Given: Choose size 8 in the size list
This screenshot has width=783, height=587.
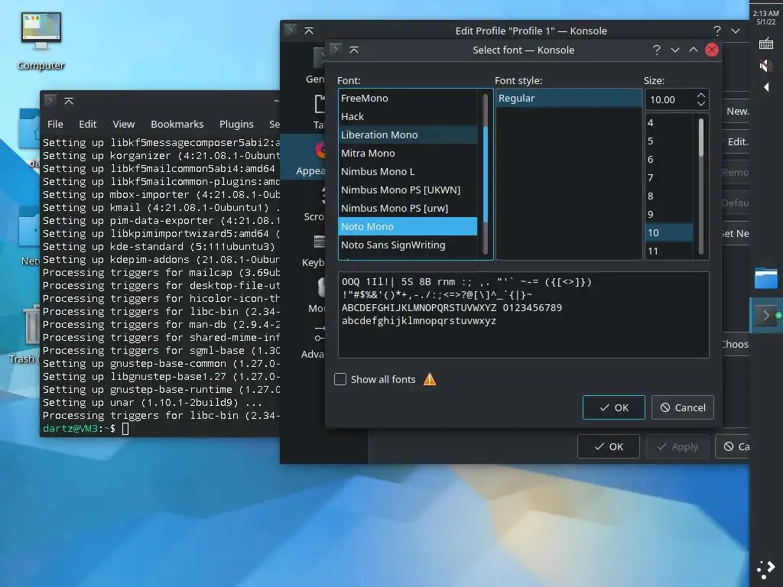Looking at the screenshot, I should click(669, 196).
